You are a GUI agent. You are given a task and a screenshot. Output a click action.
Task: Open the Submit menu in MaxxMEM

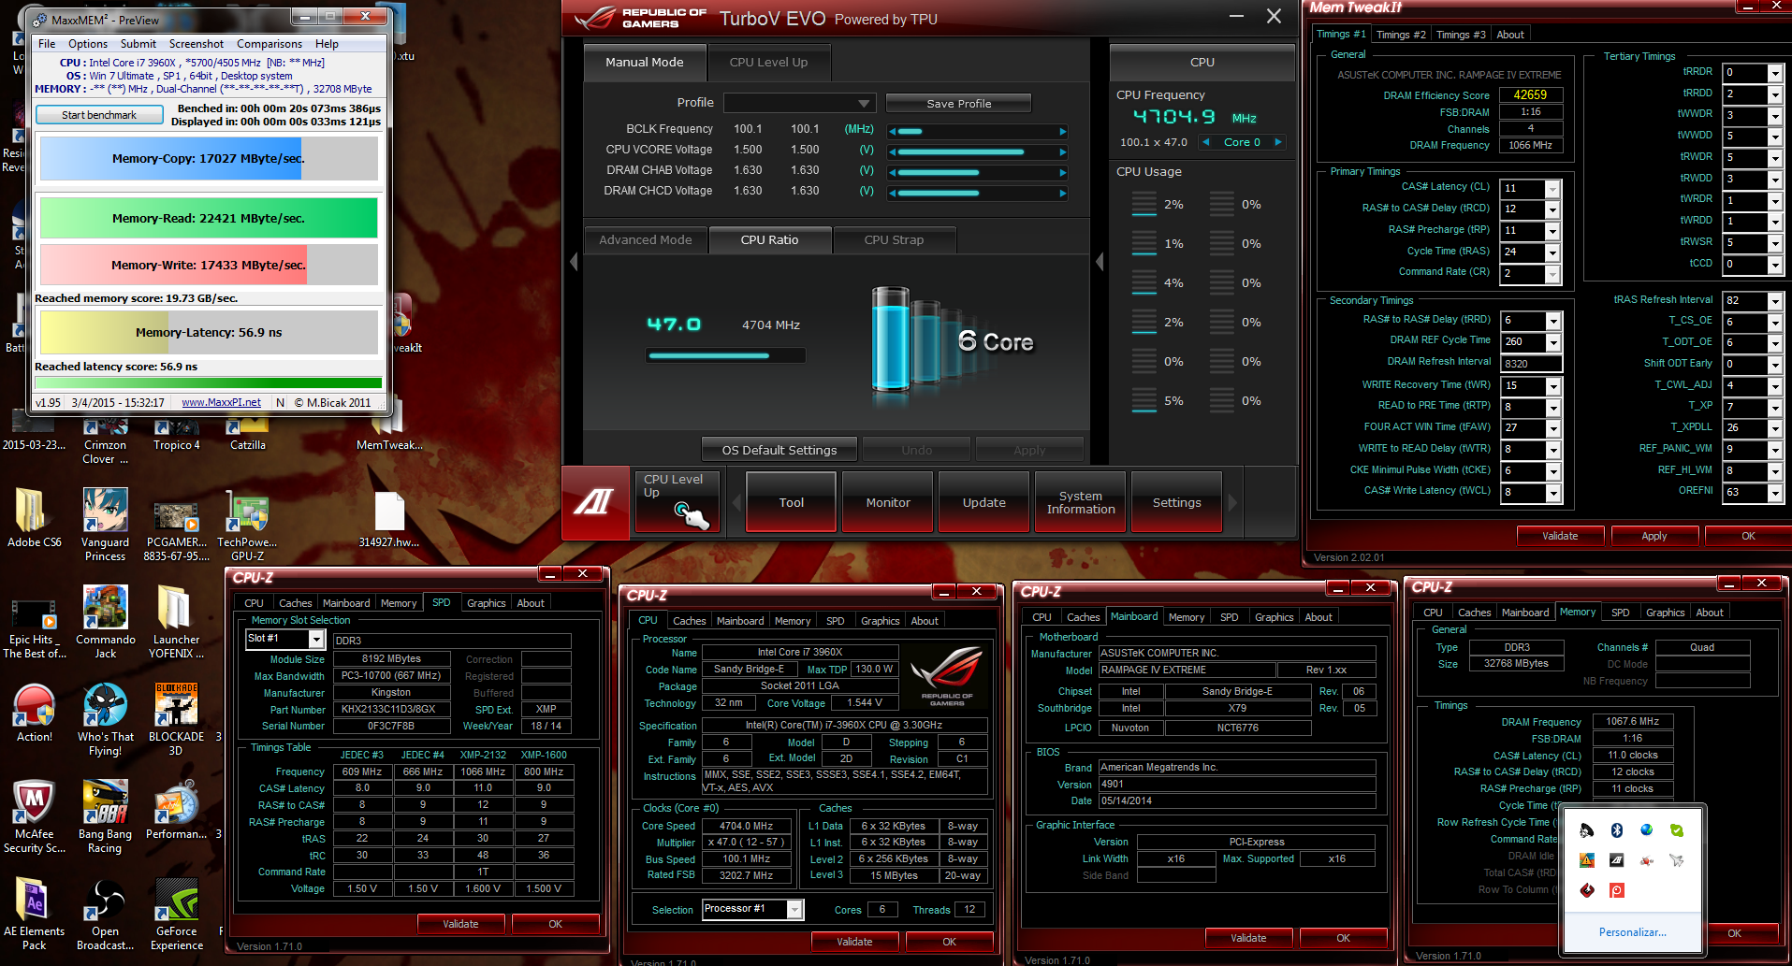[138, 44]
